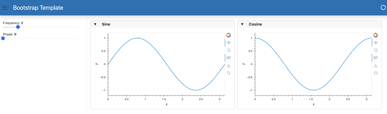Toggle the Pan tool in Cosine plot
The width and height of the screenshot is (387, 114).
(375, 43)
